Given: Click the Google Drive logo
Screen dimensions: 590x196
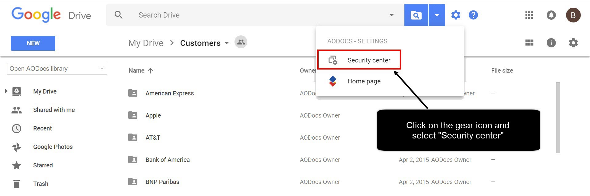Looking at the screenshot, I should click(51, 15).
